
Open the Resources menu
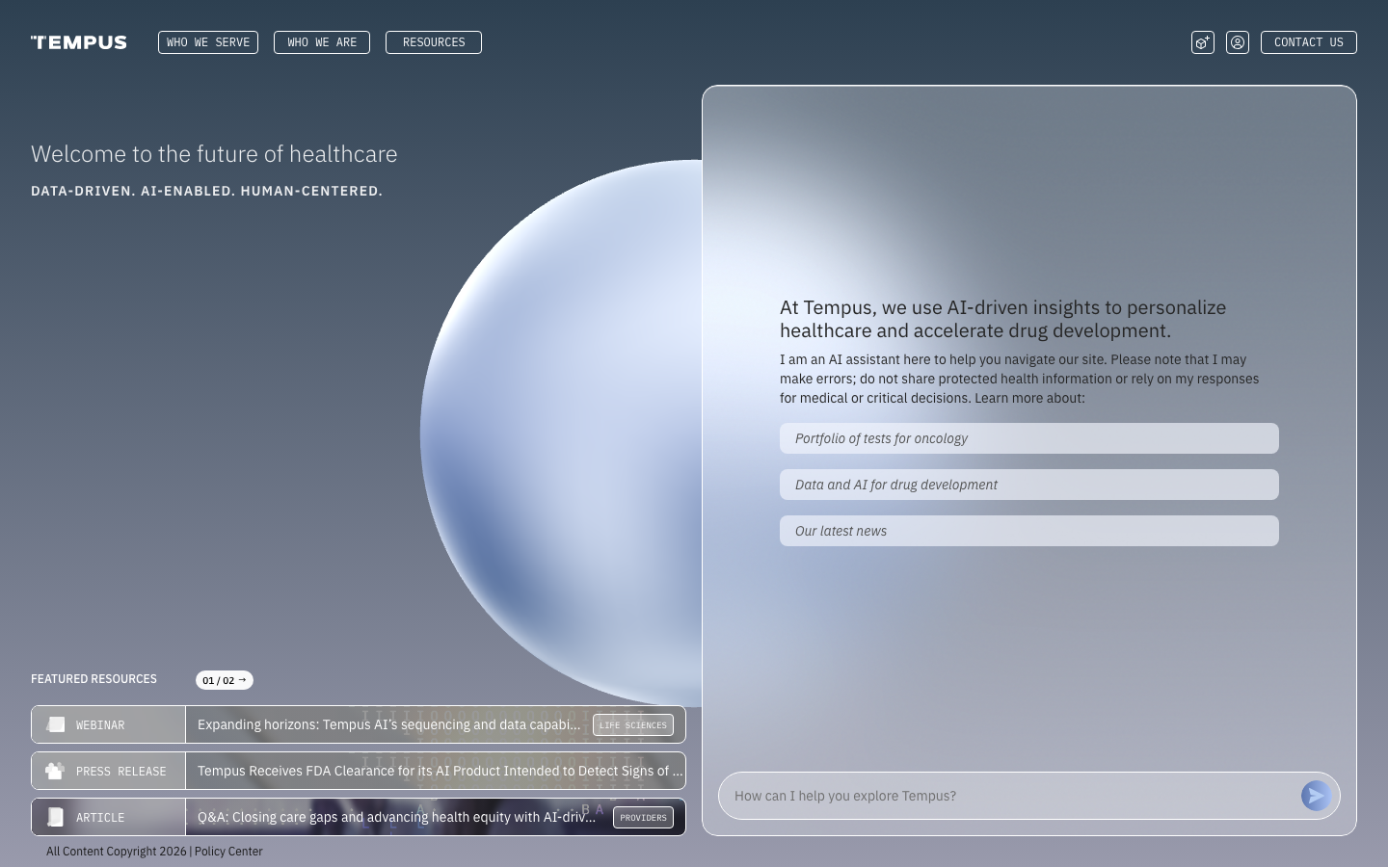coord(434,42)
